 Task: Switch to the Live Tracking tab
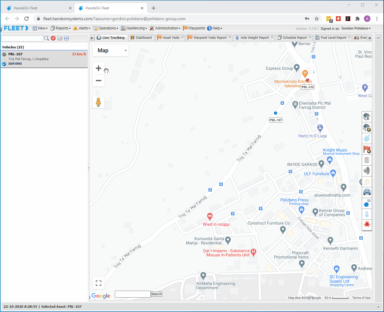tap(111, 38)
